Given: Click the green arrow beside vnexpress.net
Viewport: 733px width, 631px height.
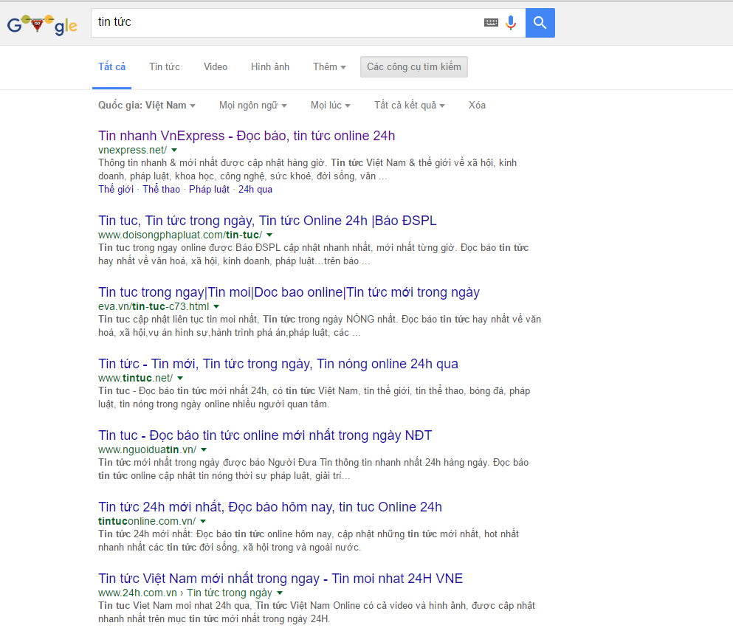Looking at the screenshot, I should (x=174, y=150).
